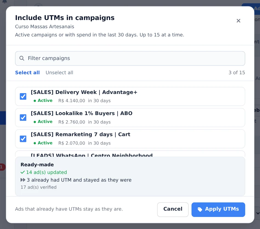
Task: Click Select all link
Action: tap(27, 73)
